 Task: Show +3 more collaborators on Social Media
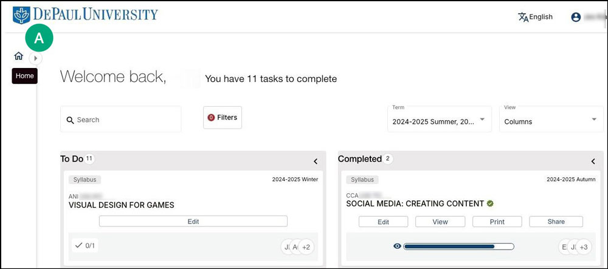(x=583, y=247)
